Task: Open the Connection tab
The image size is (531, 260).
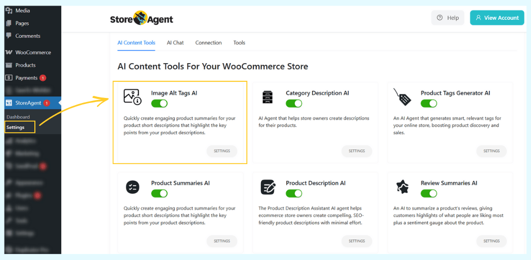Action: click(208, 43)
